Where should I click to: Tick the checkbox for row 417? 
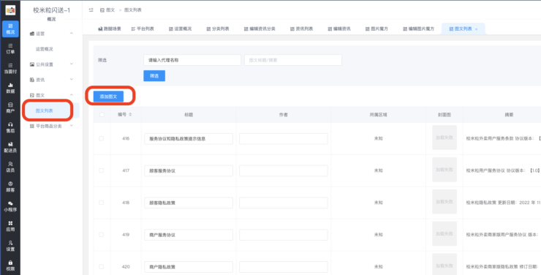pos(102,170)
